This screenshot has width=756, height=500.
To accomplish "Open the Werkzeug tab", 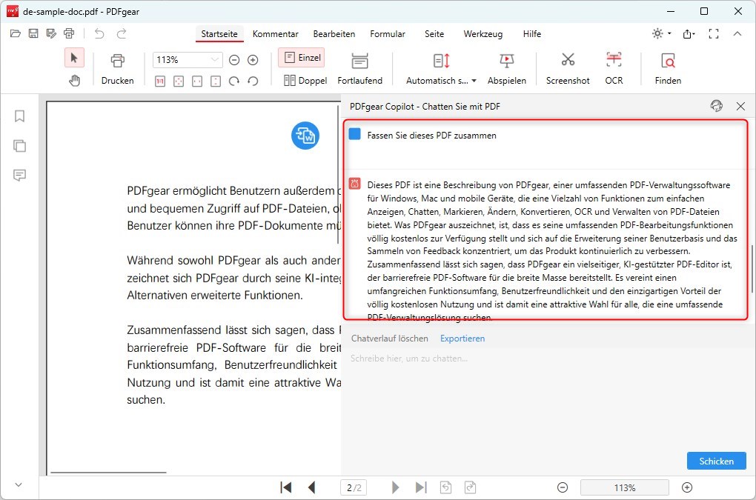I will 483,34.
